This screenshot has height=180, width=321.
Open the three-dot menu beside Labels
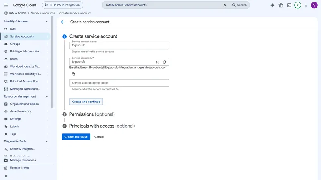pyautogui.click(x=47, y=126)
